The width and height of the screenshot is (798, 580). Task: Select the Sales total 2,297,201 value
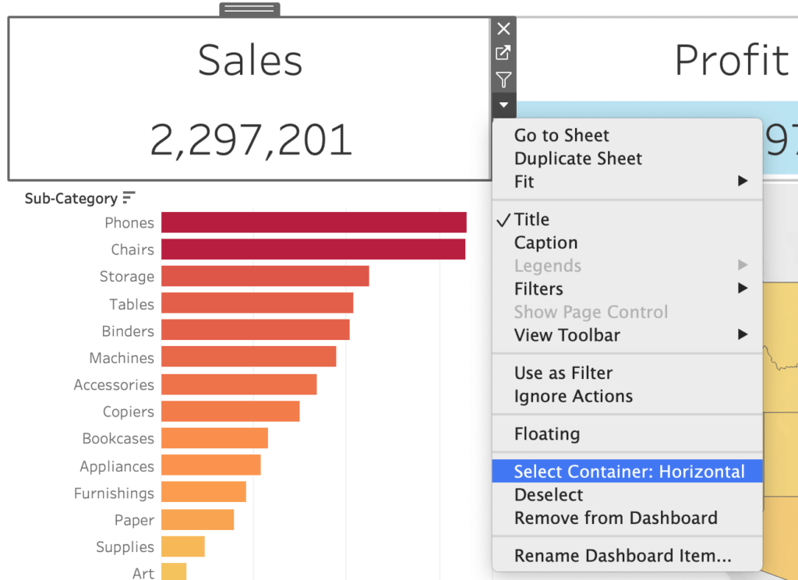[250, 141]
